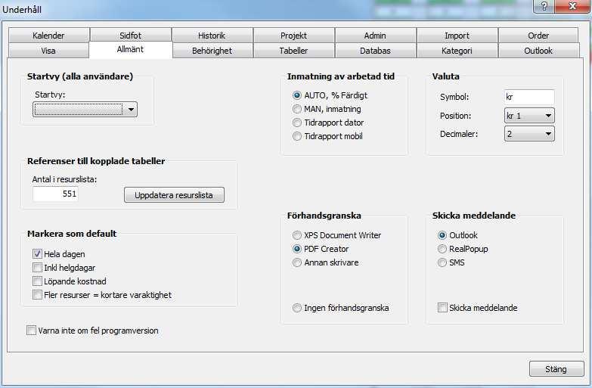Open the Historik tab
The image size is (592, 388).
(x=212, y=36)
